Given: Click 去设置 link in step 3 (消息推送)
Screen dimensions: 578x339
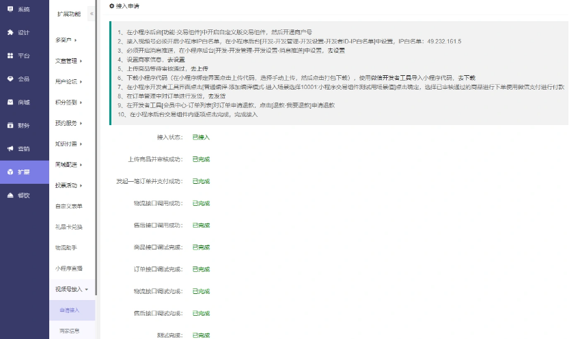Looking at the screenshot, I should pos(336,51).
